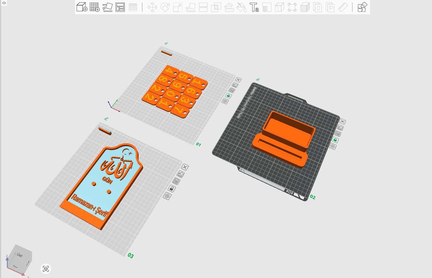Select the Color painting bucket tool
The image size is (432, 278).
[242, 7]
